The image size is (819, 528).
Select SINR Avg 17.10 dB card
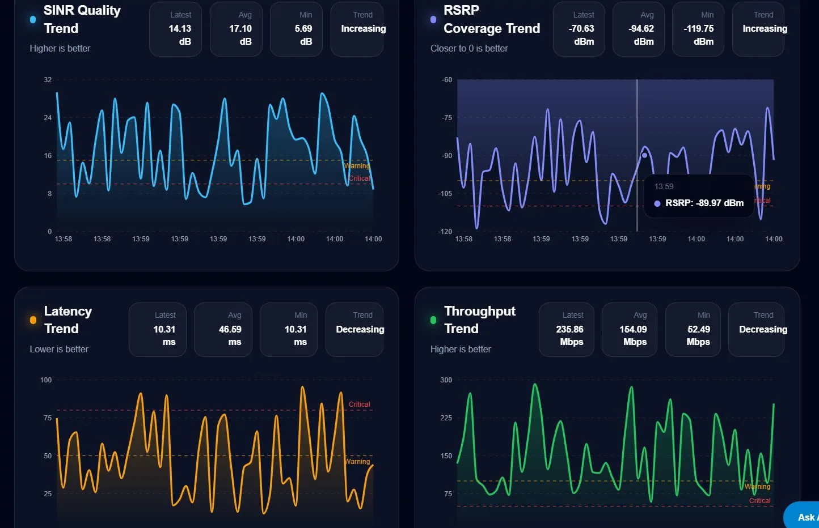pyautogui.click(x=236, y=28)
